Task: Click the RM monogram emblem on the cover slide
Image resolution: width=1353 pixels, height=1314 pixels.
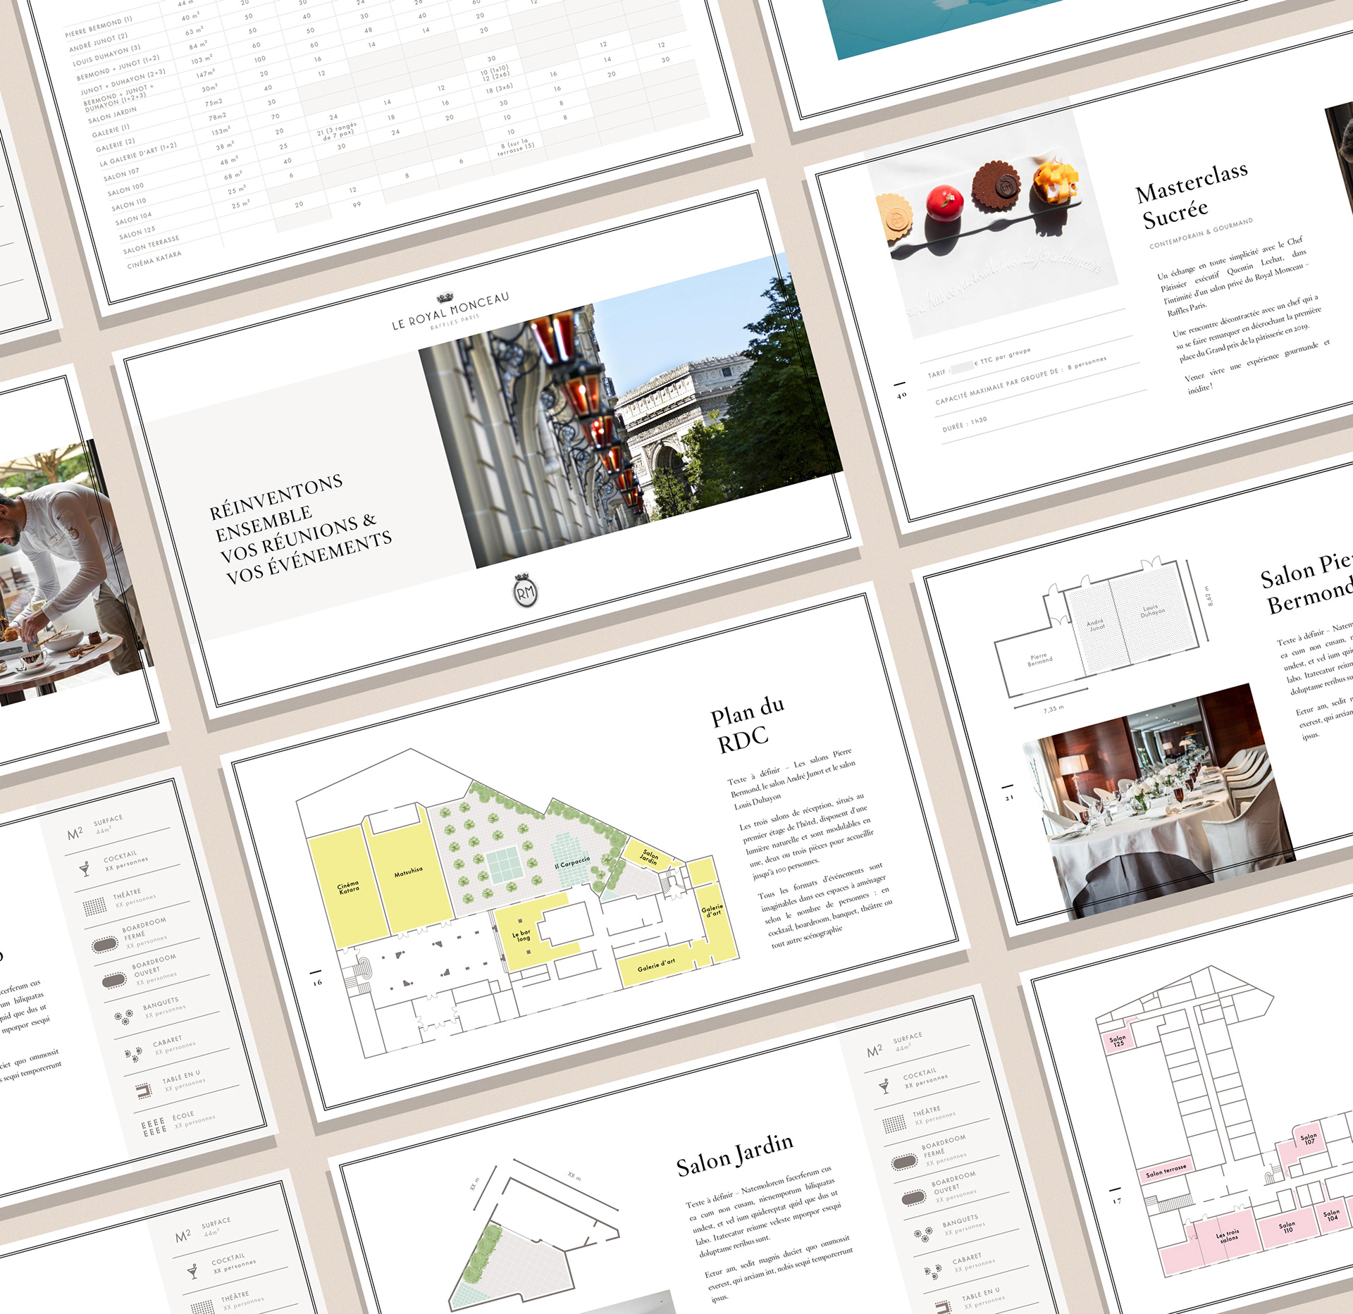Action: pyautogui.click(x=525, y=593)
